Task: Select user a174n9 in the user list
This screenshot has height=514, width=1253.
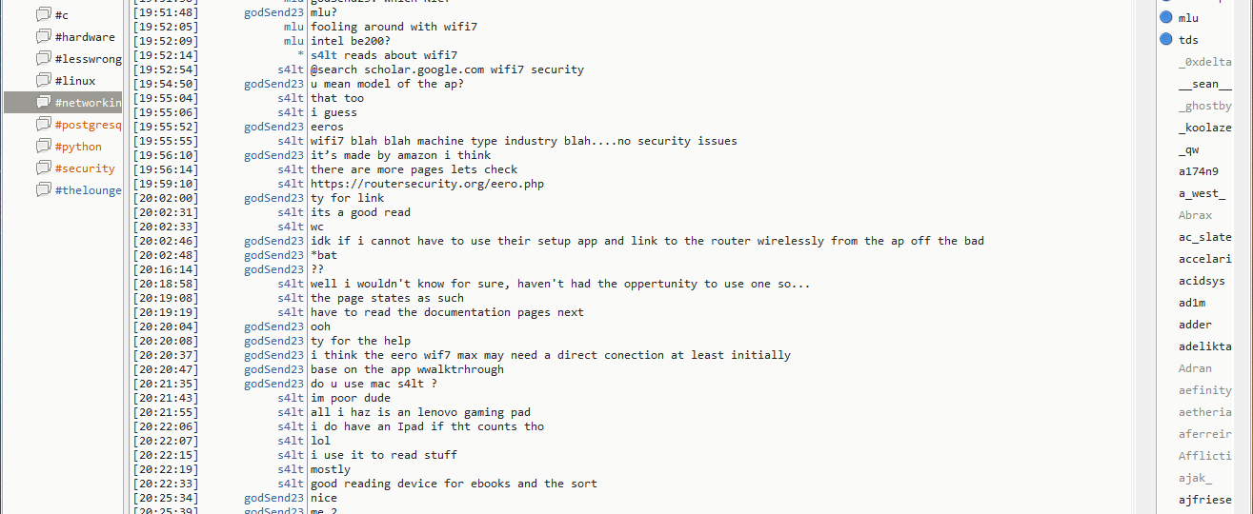Action: tap(1199, 171)
